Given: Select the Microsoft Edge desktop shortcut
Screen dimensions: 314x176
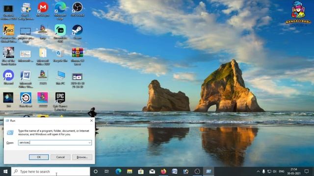Looking at the screenshot, I should pos(60,11).
